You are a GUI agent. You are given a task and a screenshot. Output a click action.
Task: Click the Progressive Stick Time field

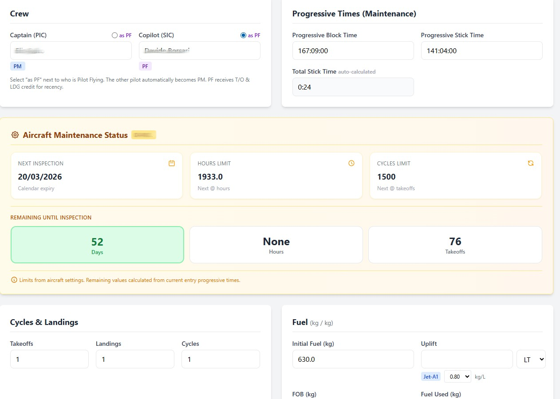[481, 51]
